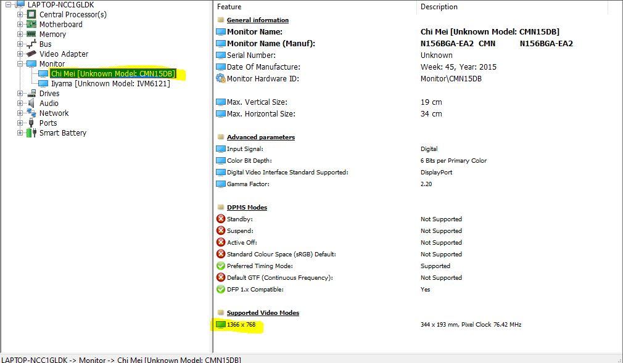Image resolution: width=623 pixels, height=363 pixels.
Task: Select Iiyama [Unknown Model: IVM6121] tree item
Action: (x=110, y=83)
